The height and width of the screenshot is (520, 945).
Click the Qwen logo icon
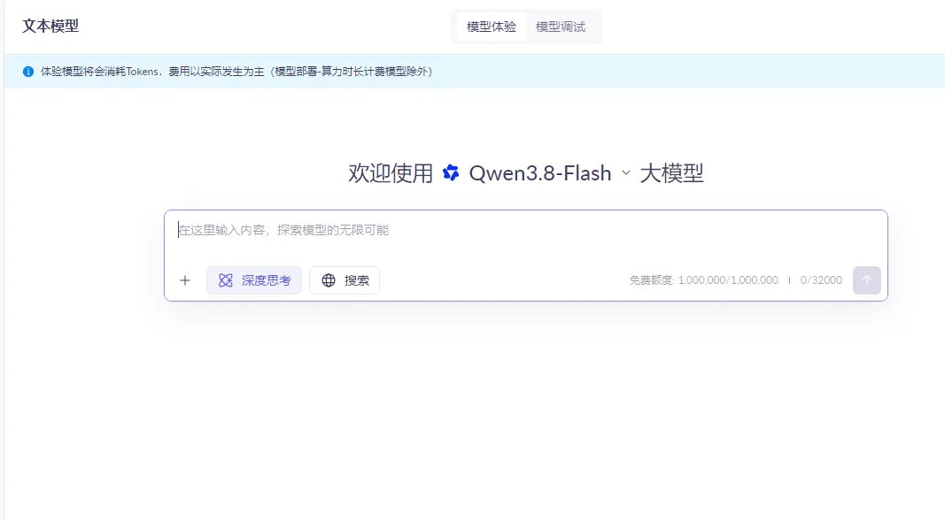coord(451,173)
